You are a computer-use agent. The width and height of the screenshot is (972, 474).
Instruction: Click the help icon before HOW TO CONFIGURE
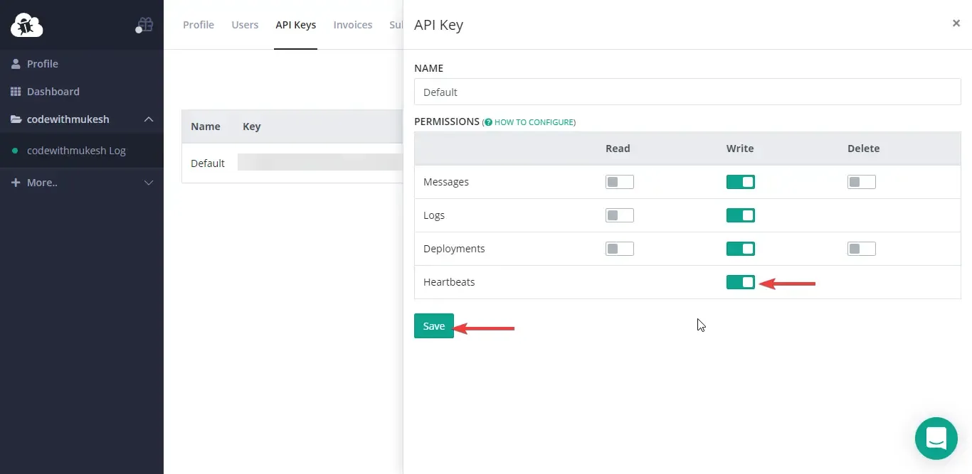pos(487,122)
